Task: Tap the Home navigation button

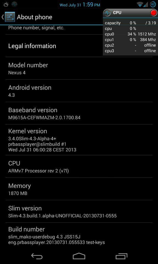Action: (79, 256)
